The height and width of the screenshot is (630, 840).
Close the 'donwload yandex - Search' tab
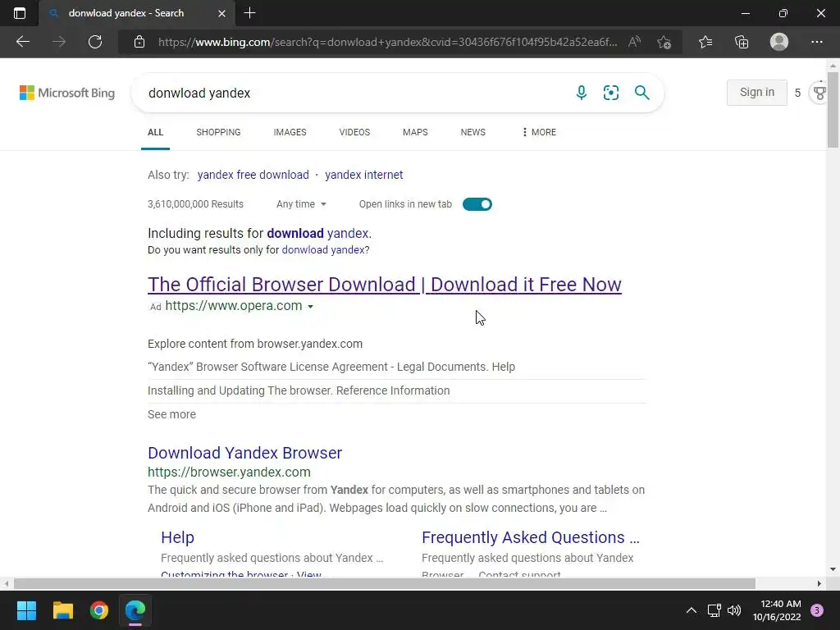click(221, 13)
